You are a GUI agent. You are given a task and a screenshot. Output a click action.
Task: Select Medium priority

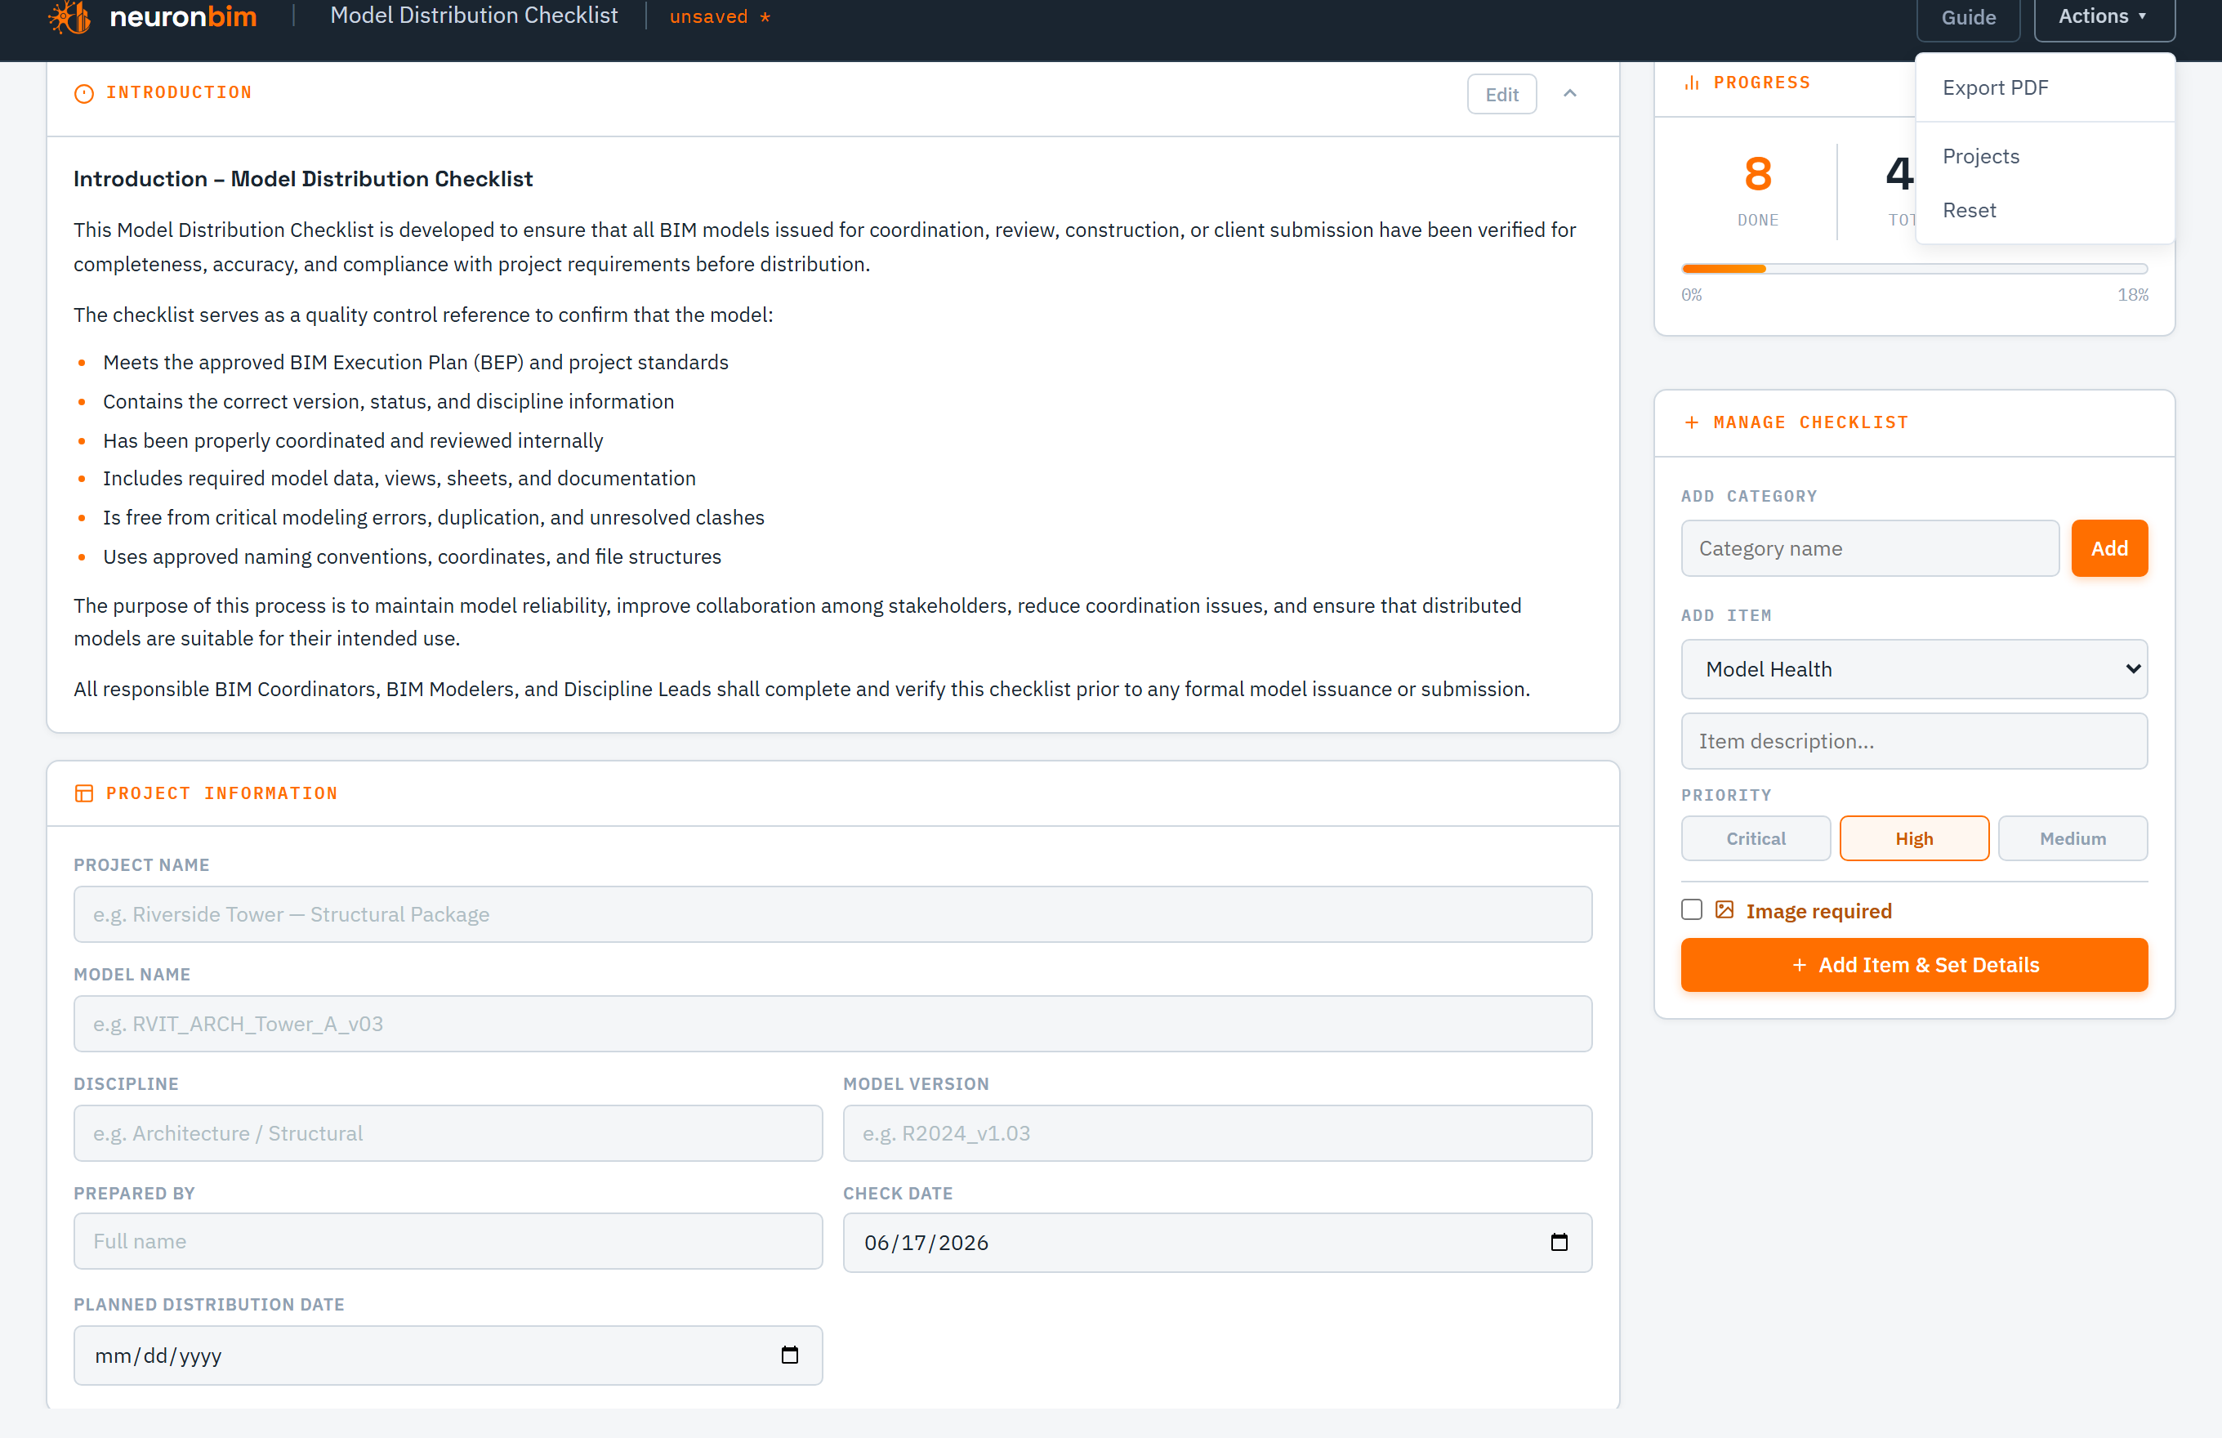[x=2073, y=838]
